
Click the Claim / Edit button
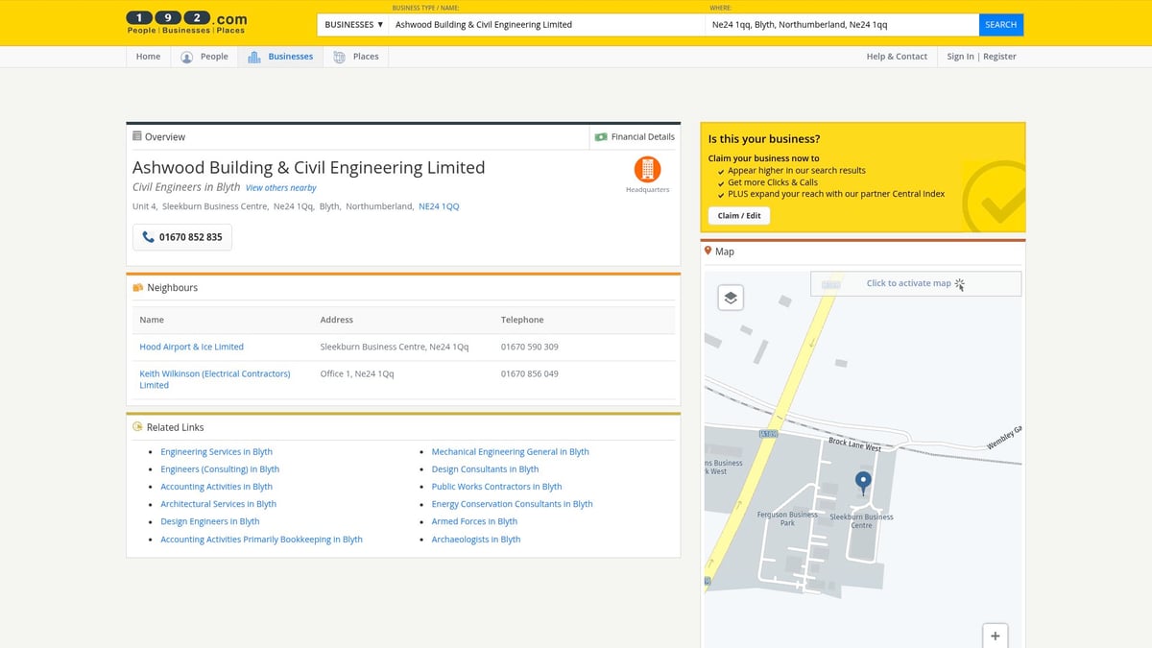click(739, 216)
